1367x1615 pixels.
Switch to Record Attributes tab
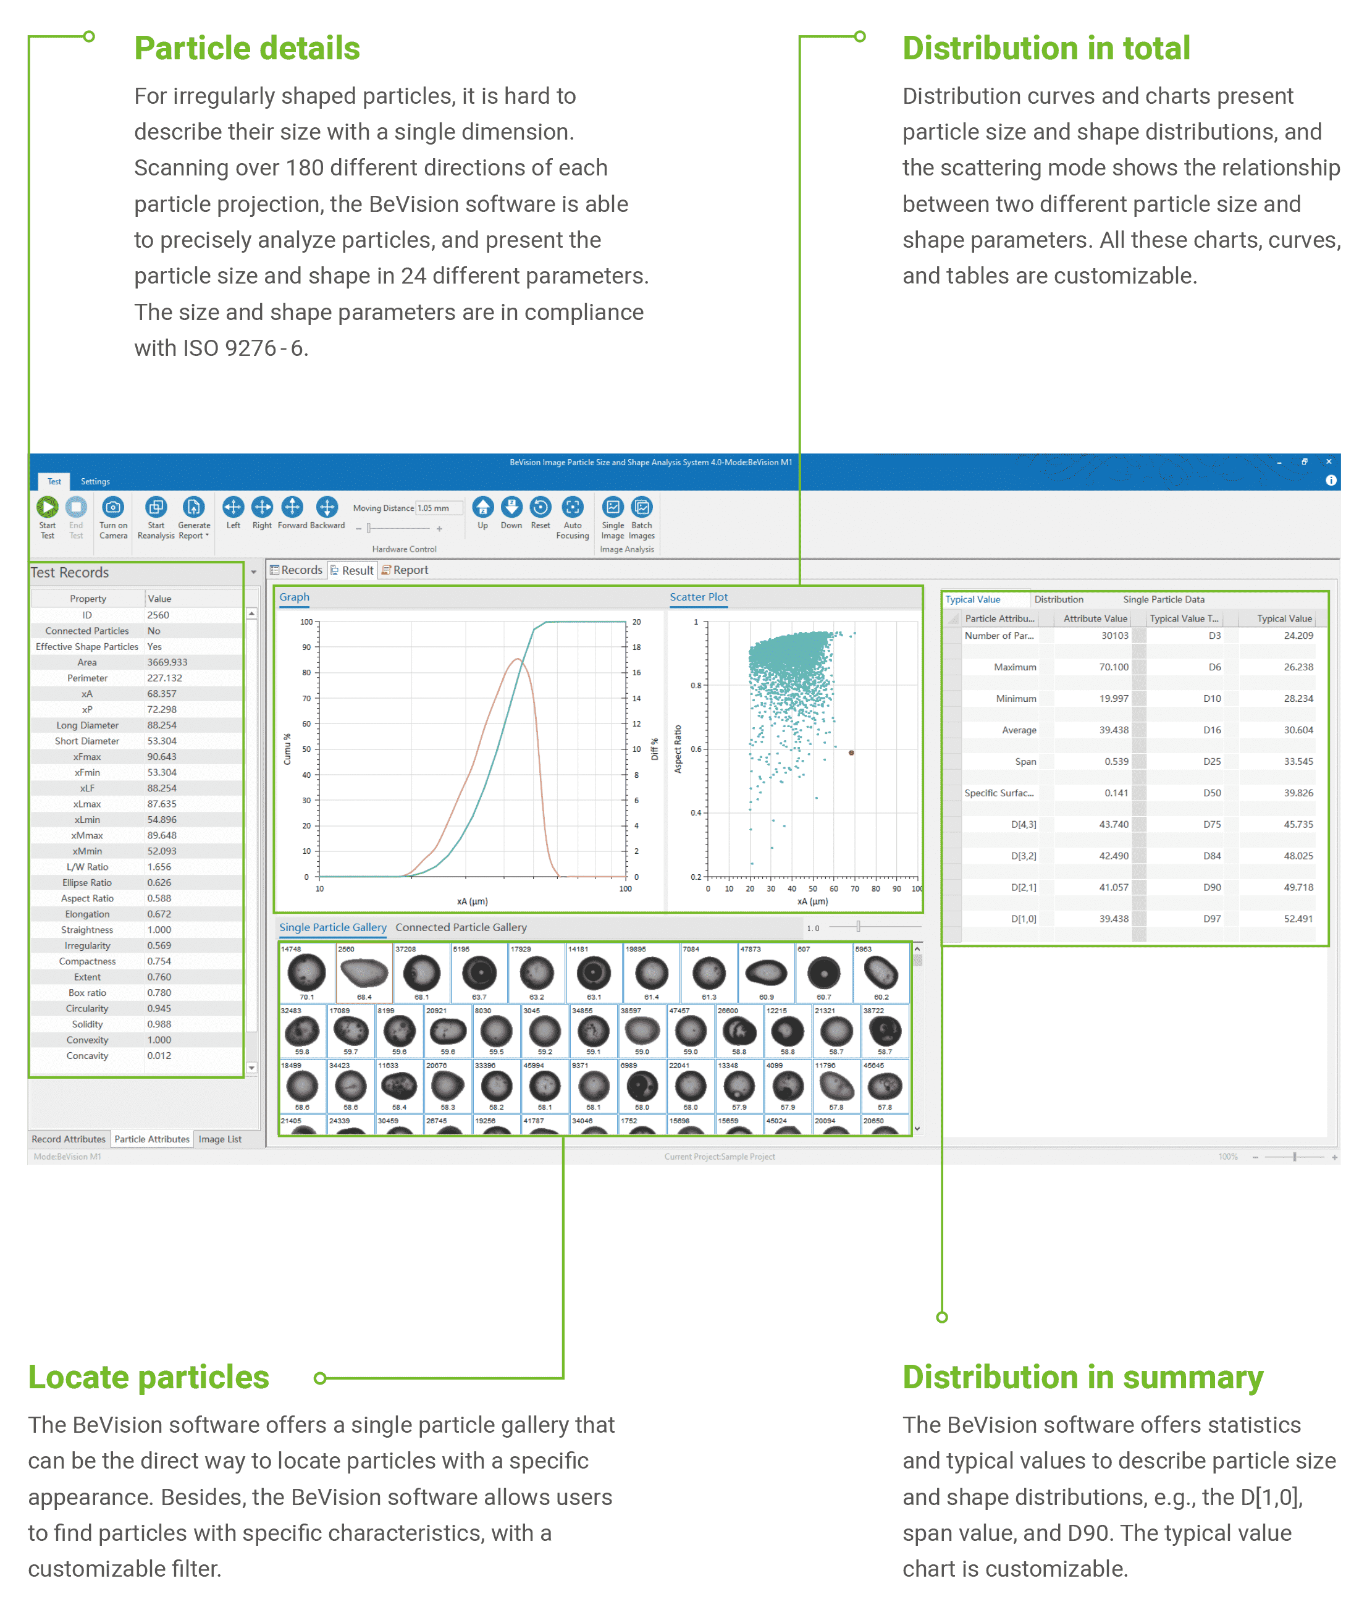click(x=68, y=1139)
